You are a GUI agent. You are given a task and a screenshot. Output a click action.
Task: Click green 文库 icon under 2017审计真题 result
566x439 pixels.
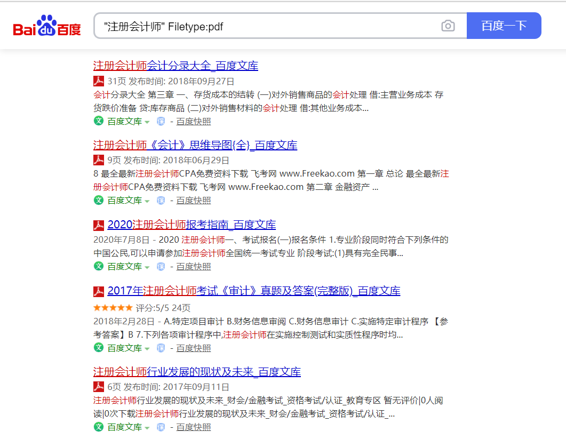[x=99, y=348]
